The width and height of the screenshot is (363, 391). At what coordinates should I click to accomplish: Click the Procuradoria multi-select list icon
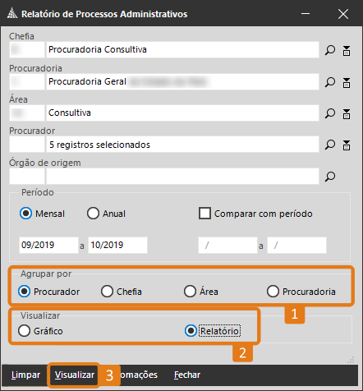pos(347,82)
